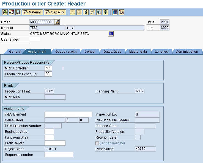The height and width of the screenshot is (163, 203).
Task: Click the orange tree structure icon
Action: [121, 12]
